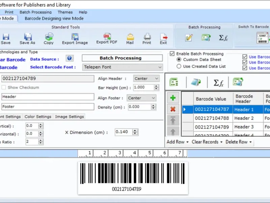Click the Header 3 cell in grid
This screenshot has height=203, width=270.
(248, 127)
